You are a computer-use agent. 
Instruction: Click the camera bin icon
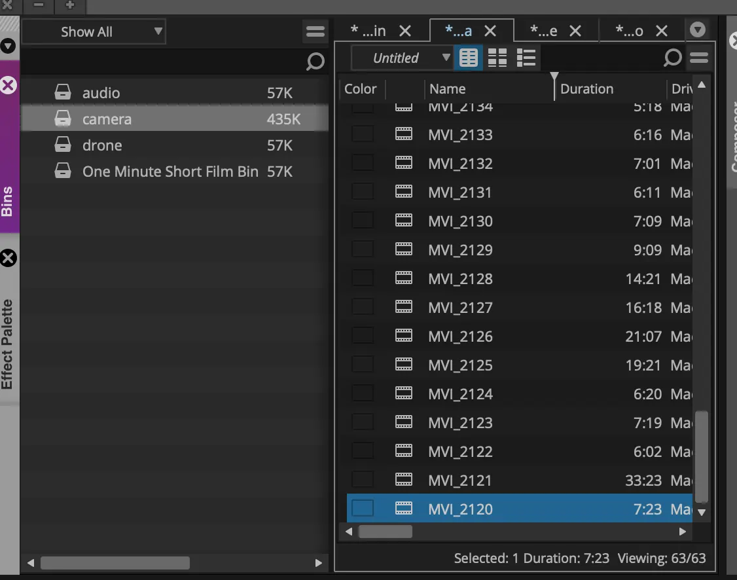tap(63, 118)
